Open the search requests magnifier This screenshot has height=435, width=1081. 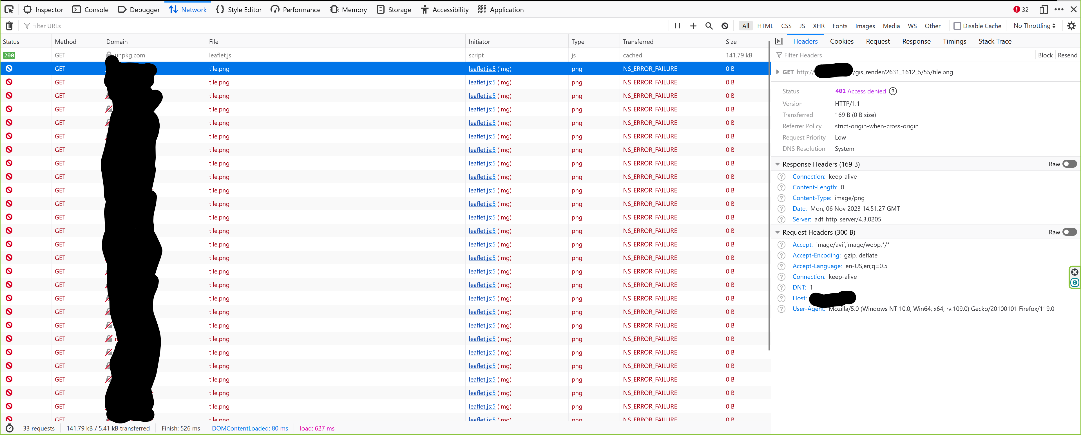pos(709,26)
